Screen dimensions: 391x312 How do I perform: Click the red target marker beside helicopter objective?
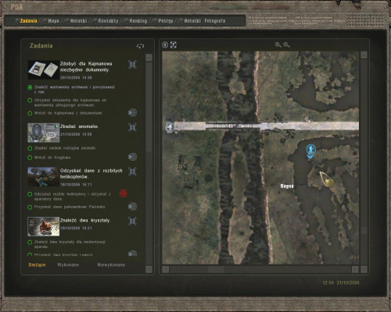124,193
